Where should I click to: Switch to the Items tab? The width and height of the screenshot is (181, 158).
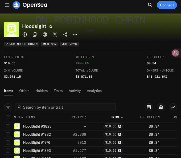point(9,91)
